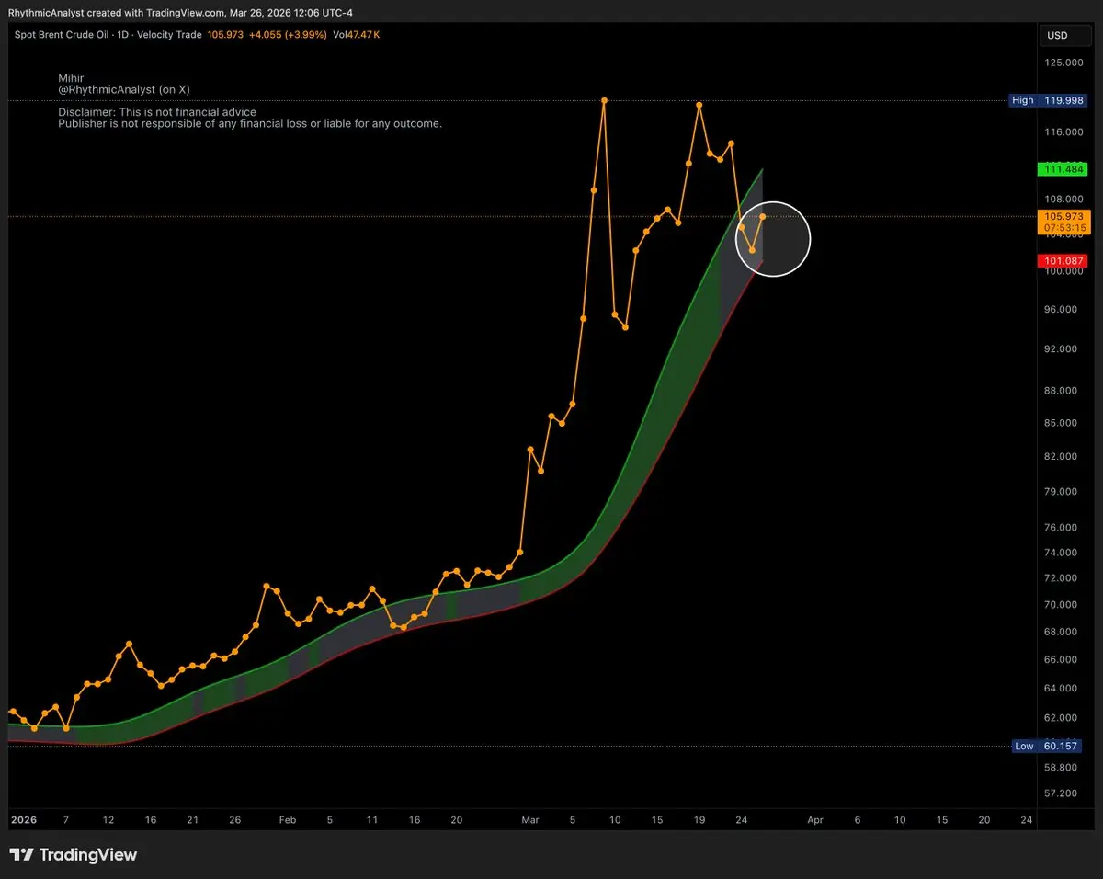The width and height of the screenshot is (1103, 879).
Task: Click the 19 date label on time axis
Action: click(699, 819)
